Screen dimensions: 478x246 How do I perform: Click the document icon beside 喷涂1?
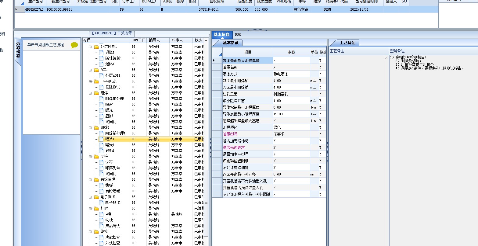(x=101, y=139)
